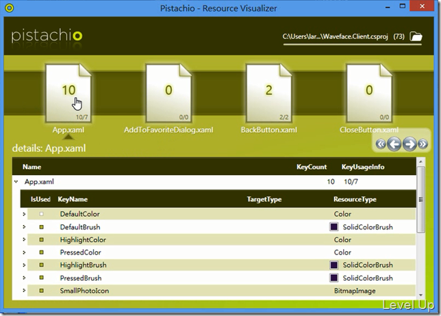
Task: Click scroll-down arrow of details list
Action: [420, 295]
